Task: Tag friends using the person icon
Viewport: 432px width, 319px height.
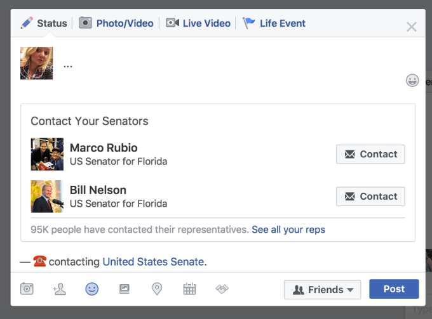Action: [x=60, y=289]
